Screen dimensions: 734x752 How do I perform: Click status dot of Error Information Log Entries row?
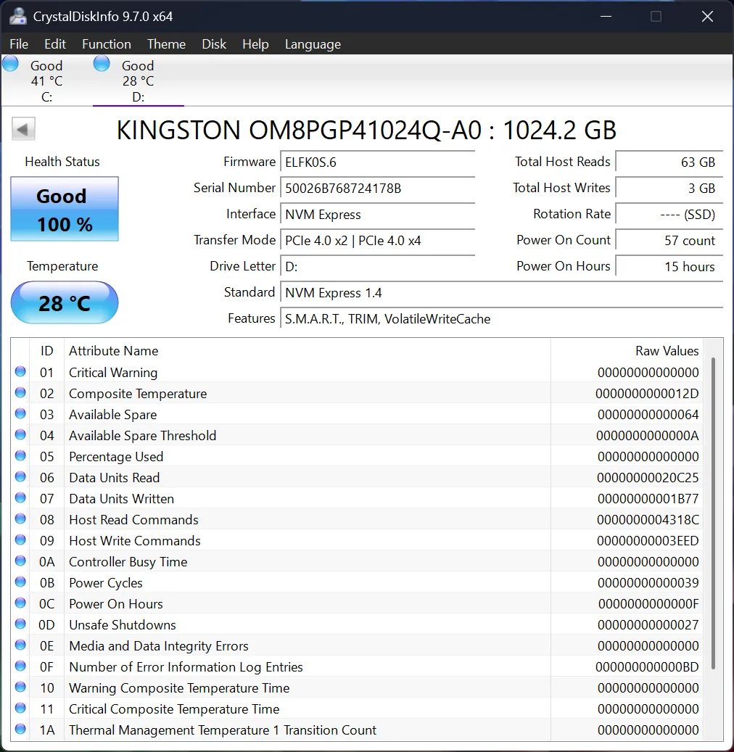pos(20,666)
